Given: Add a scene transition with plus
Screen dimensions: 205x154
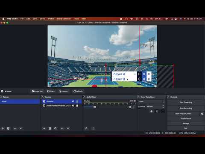Looking at the screenshot, I should coord(152,111).
